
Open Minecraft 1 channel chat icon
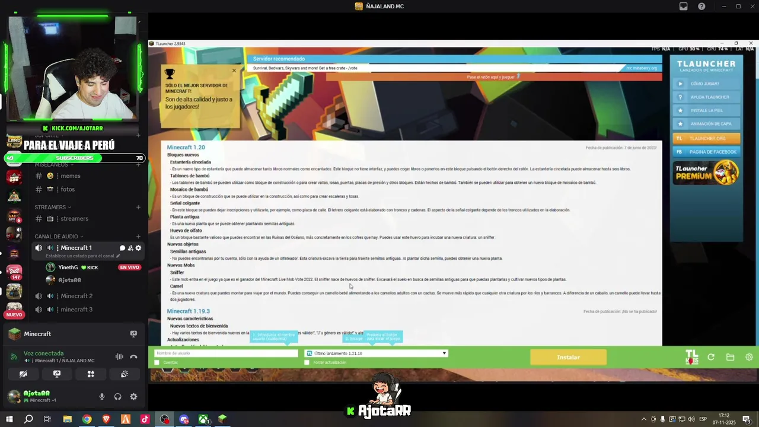(x=122, y=248)
